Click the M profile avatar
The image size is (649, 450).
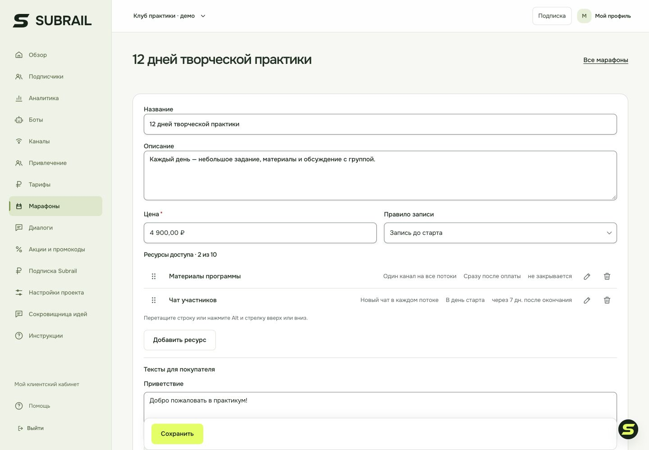pos(584,16)
